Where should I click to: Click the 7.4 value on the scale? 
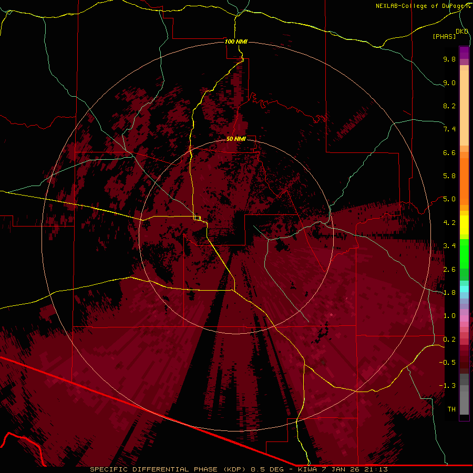click(x=449, y=129)
